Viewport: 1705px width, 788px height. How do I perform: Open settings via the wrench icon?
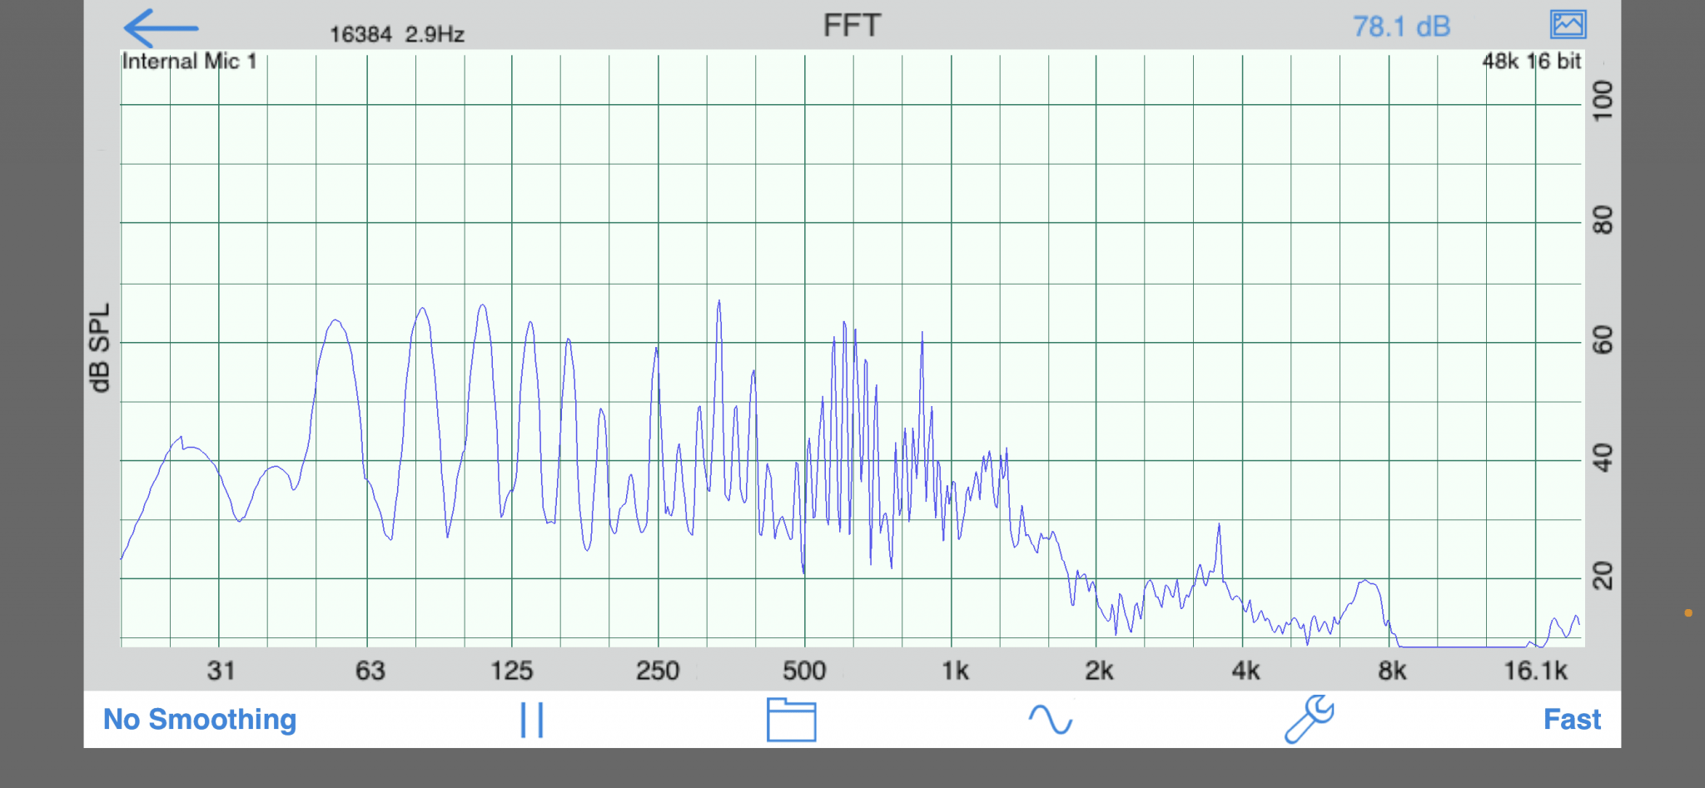click(1309, 719)
